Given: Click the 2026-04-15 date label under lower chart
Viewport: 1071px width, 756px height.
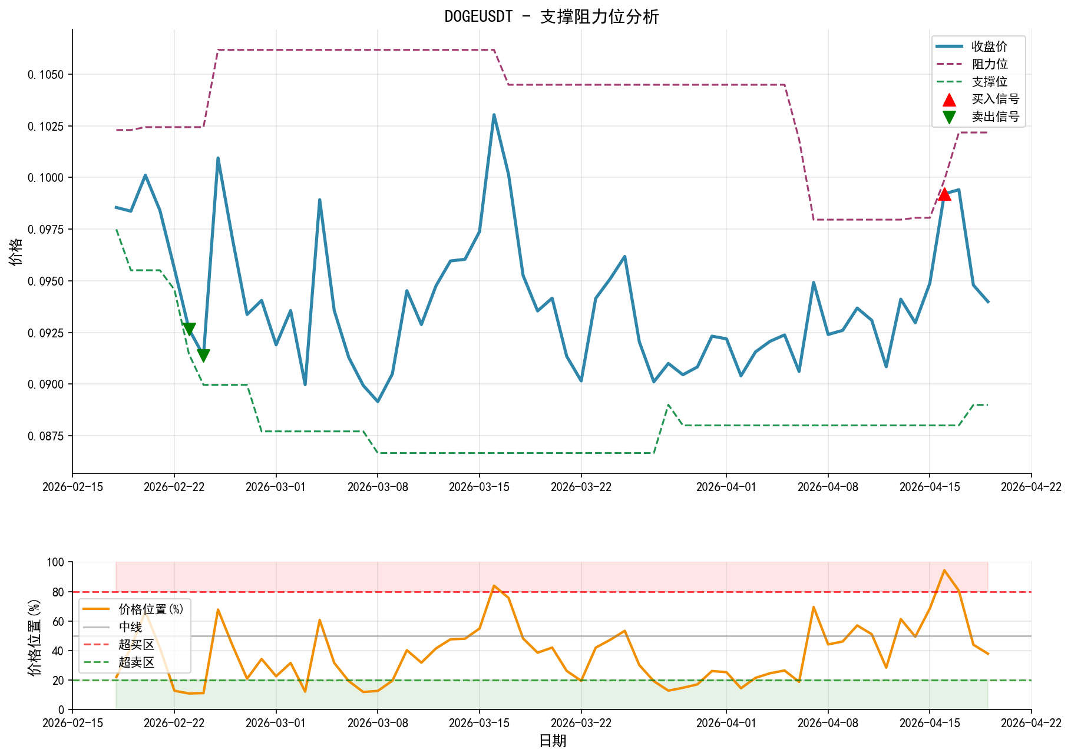Looking at the screenshot, I should click(930, 723).
